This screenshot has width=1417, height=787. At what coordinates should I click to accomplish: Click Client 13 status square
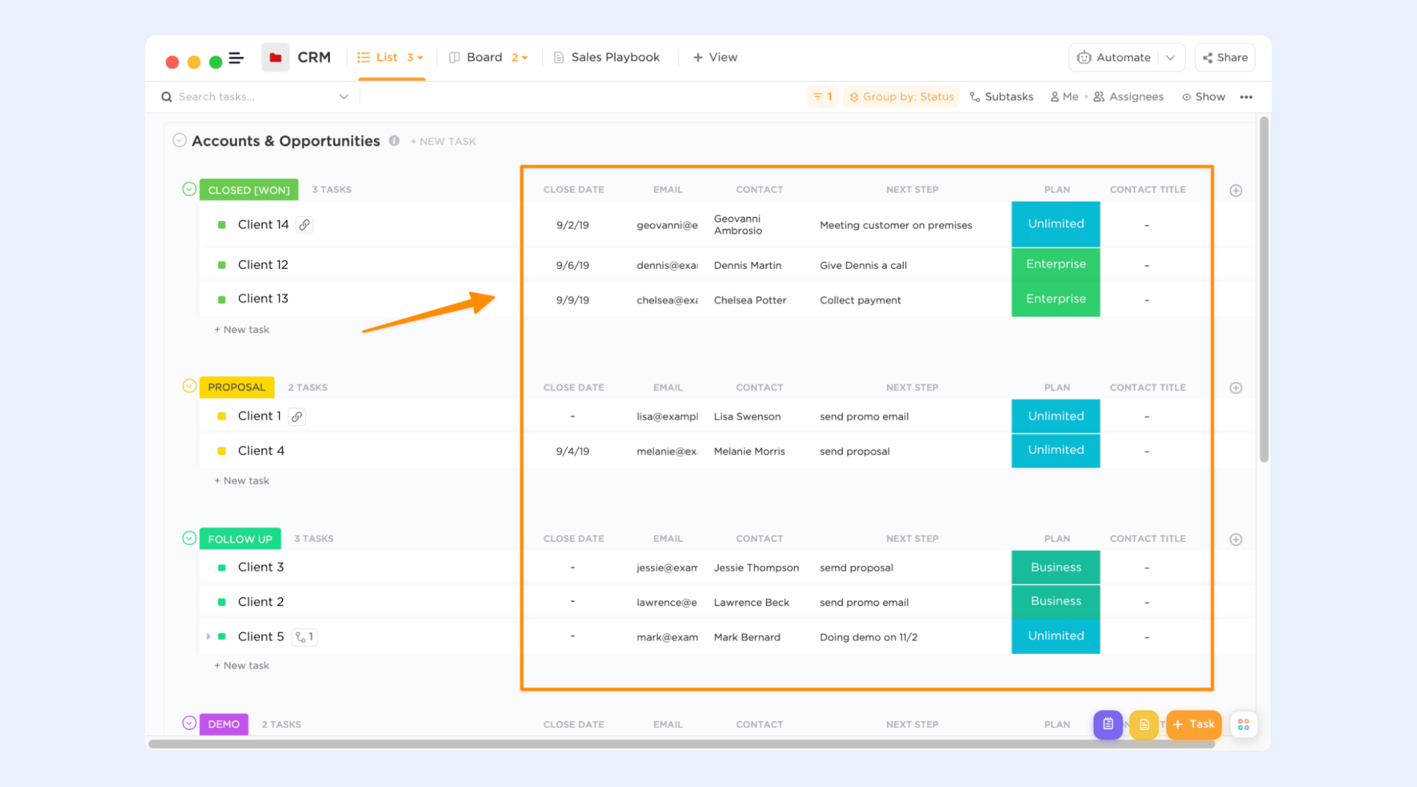coord(222,299)
